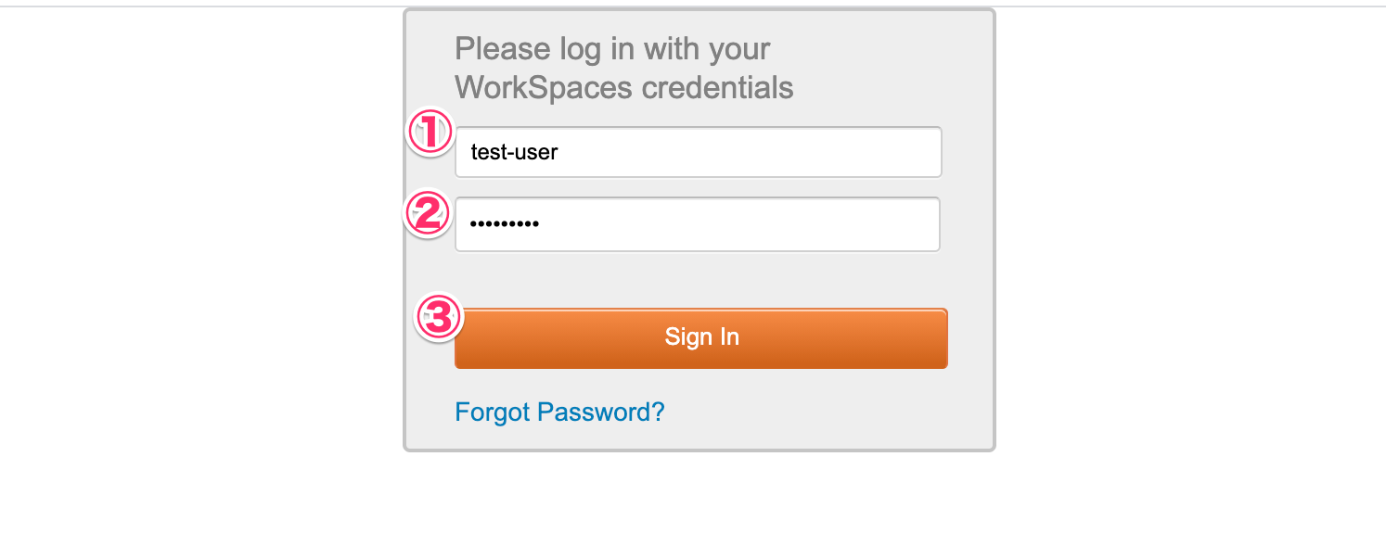Click the circled number 1 badge
The height and width of the screenshot is (558, 1386).
coord(430,133)
